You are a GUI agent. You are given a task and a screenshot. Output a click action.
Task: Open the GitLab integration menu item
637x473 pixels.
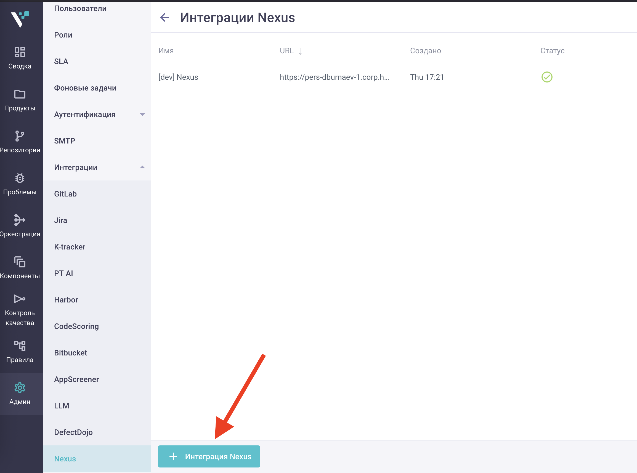click(x=66, y=194)
